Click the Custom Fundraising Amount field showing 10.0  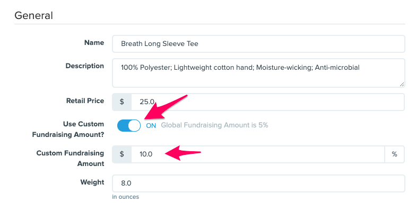point(258,154)
